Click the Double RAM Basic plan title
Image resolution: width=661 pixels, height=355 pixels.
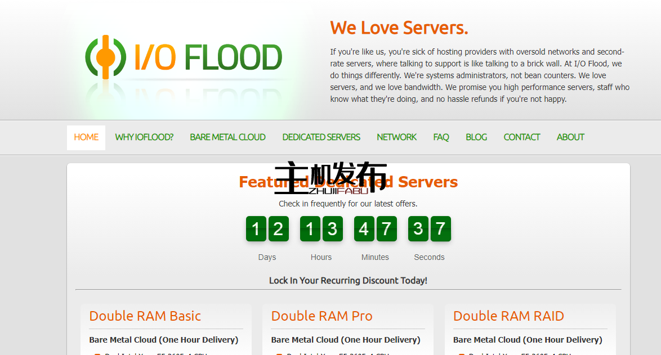click(145, 316)
